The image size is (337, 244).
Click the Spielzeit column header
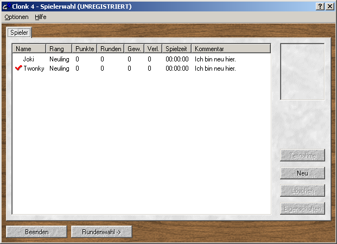click(x=176, y=49)
